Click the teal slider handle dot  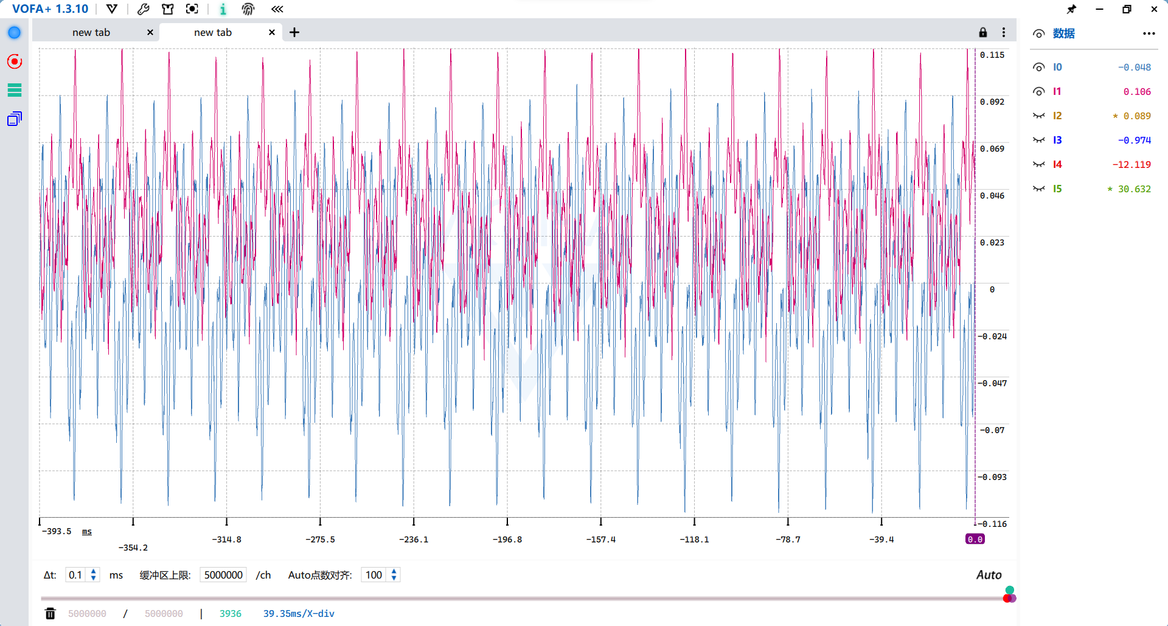1010,590
